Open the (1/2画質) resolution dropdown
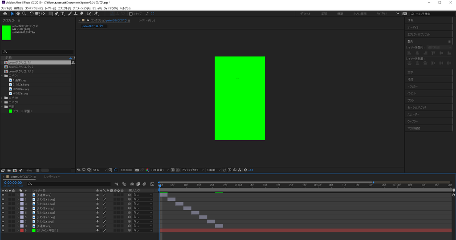 (160, 170)
